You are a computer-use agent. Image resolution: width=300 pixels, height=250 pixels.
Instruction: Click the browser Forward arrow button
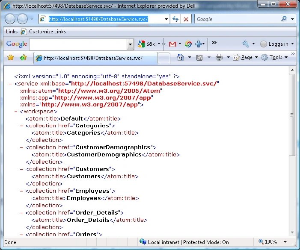(x=22, y=19)
